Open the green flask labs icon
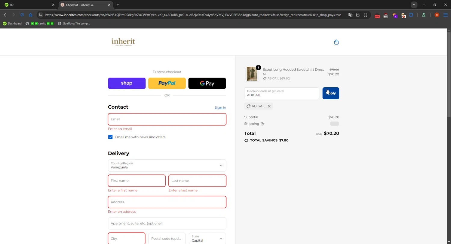Screen dimensions: 451x244 pos(424,15)
